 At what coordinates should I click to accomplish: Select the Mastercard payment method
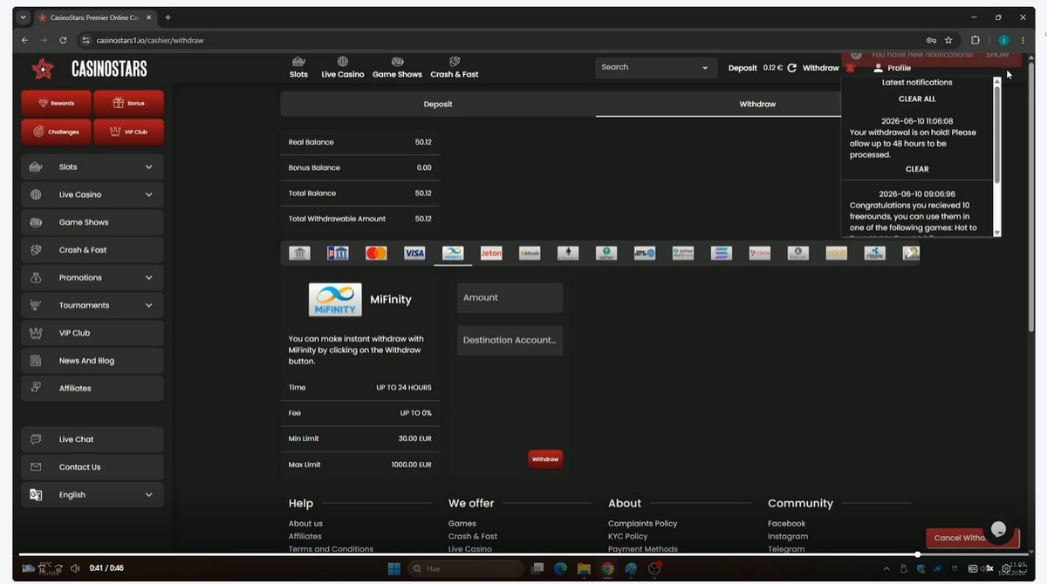coord(376,253)
